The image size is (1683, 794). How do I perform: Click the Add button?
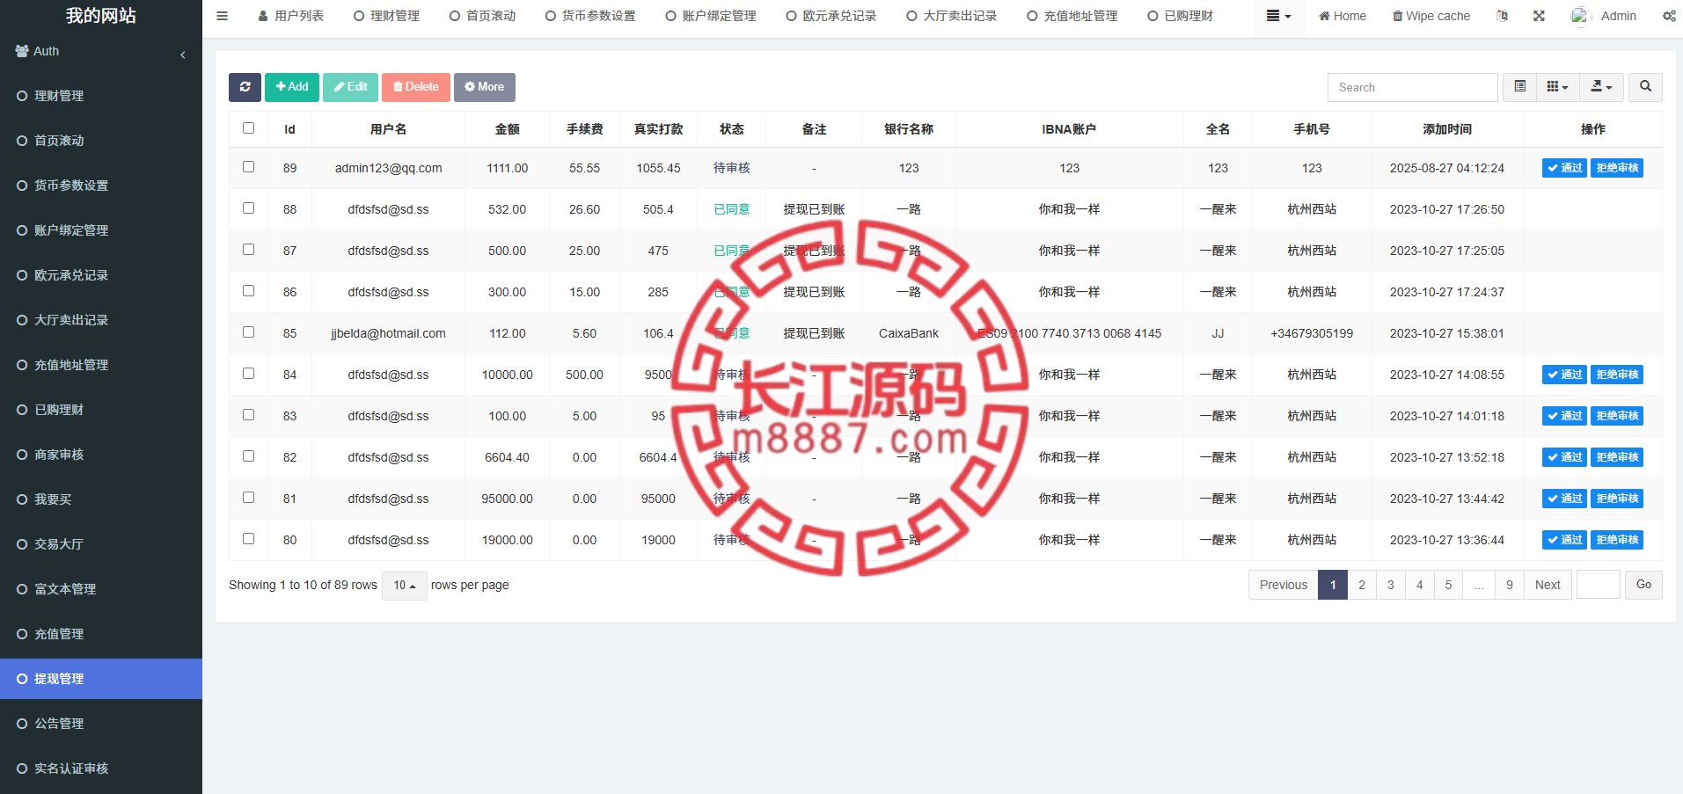coord(292,87)
